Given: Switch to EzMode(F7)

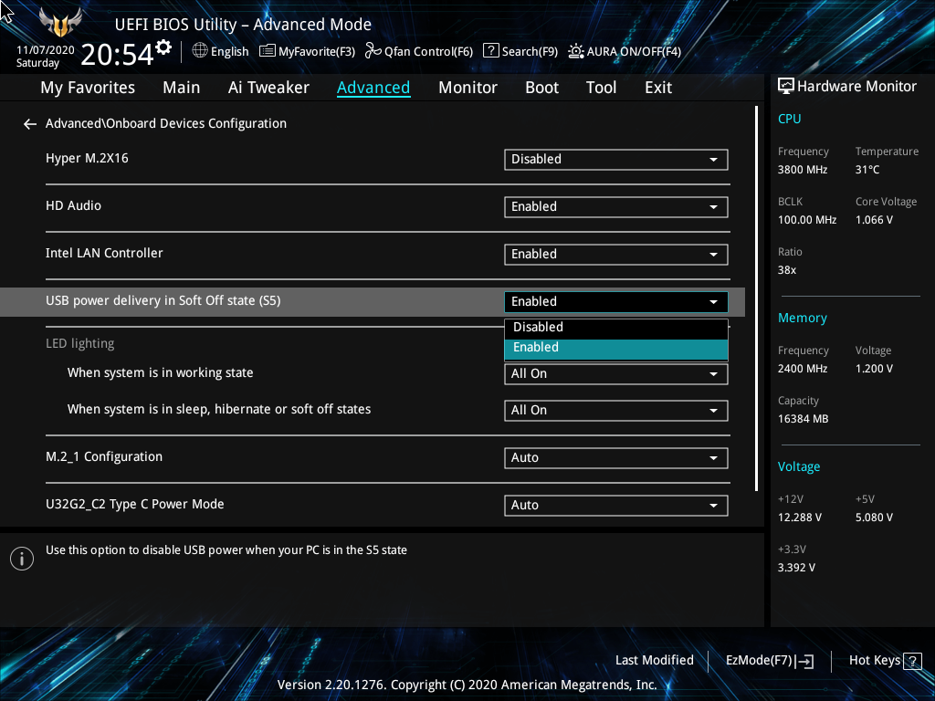Looking at the screenshot, I should coord(769,661).
